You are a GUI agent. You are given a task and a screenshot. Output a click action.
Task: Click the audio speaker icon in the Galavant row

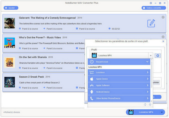(x=44, y=29)
